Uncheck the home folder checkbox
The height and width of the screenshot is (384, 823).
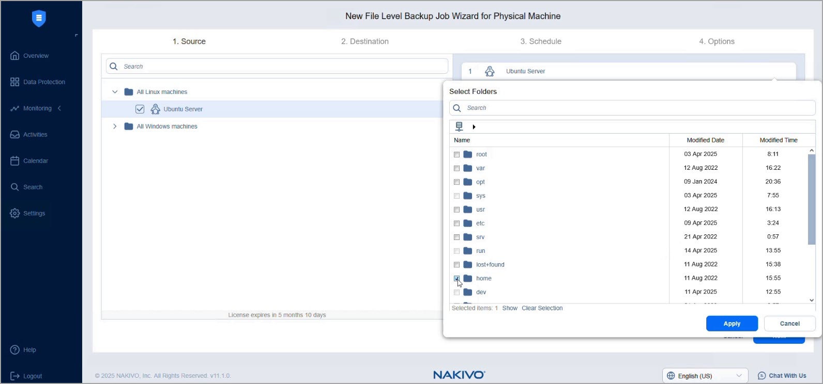(456, 278)
